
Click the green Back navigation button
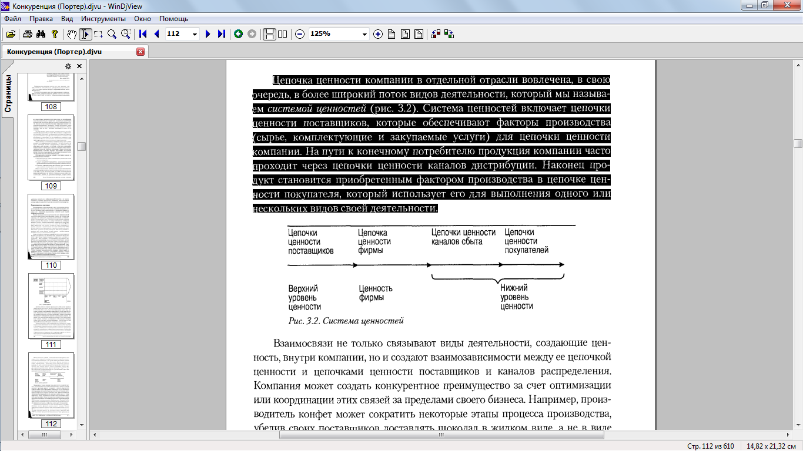[239, 34]
